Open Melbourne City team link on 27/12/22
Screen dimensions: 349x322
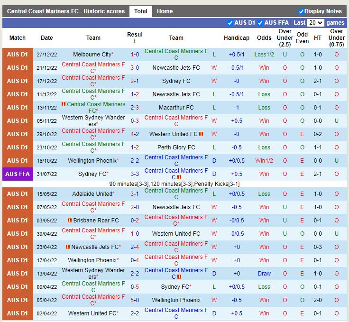pos(92,55)
